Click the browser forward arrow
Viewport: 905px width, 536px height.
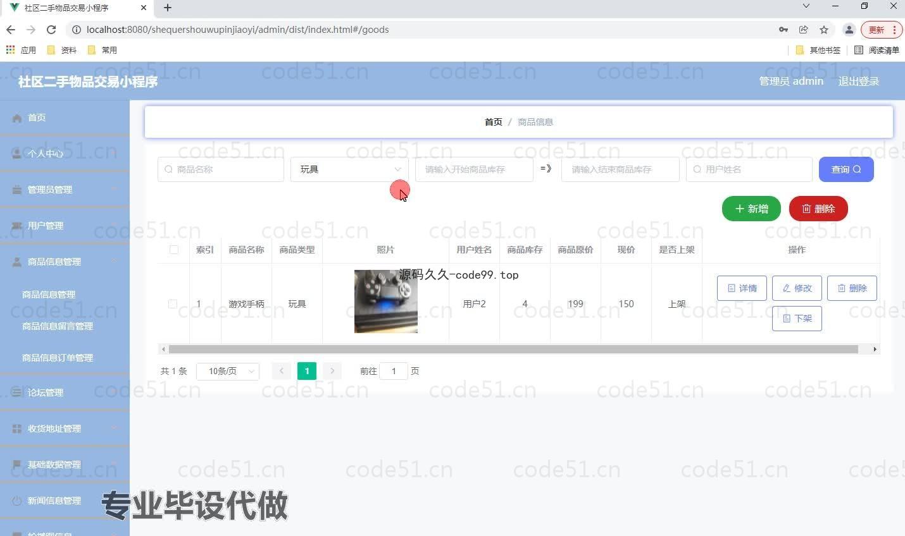31,30
